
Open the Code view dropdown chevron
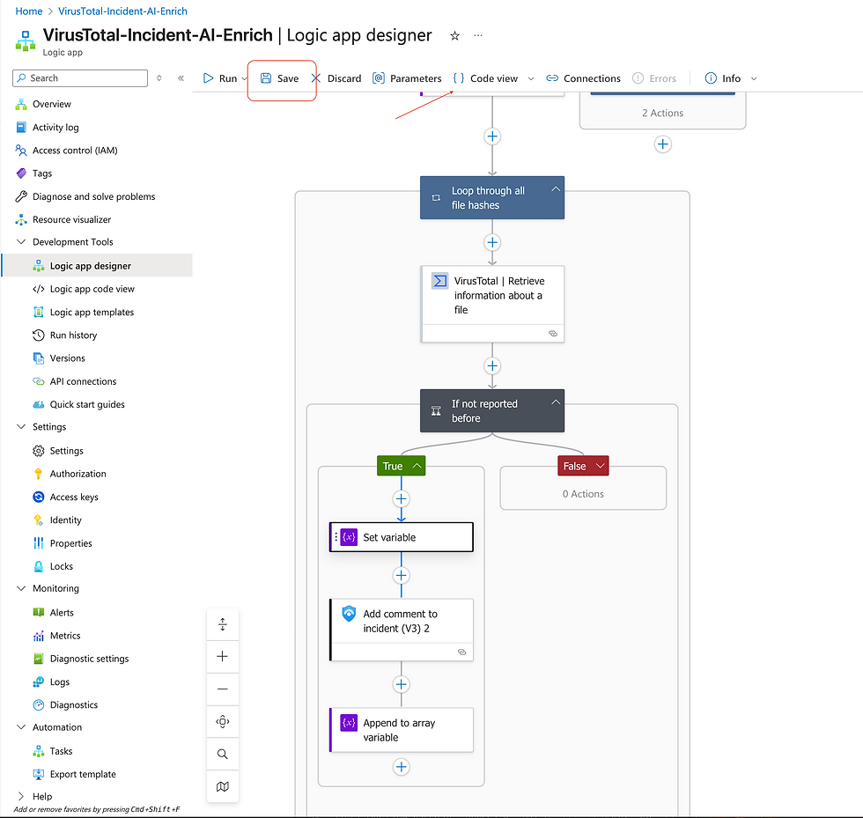coord(531,78)
